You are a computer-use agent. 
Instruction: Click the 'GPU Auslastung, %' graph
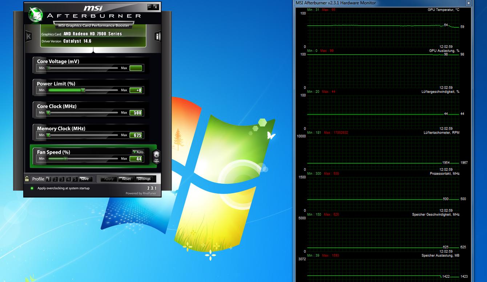pyautogui.click(x=383, y=71)
